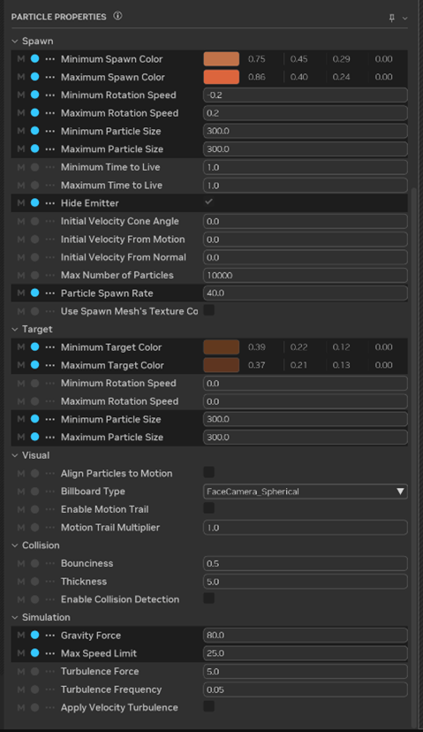Click Spawn Maximum Rotation Speed field showing 0.2

306,113
